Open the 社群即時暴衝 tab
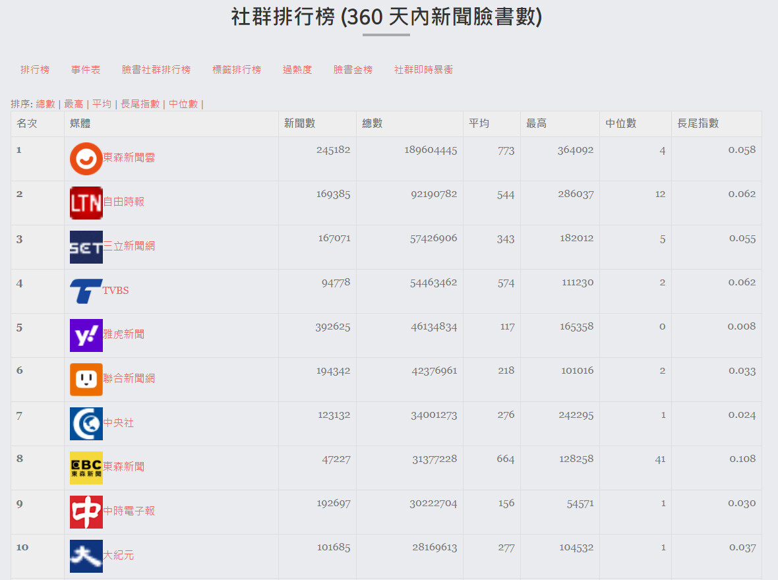778x580 pixels. point(424,69)
